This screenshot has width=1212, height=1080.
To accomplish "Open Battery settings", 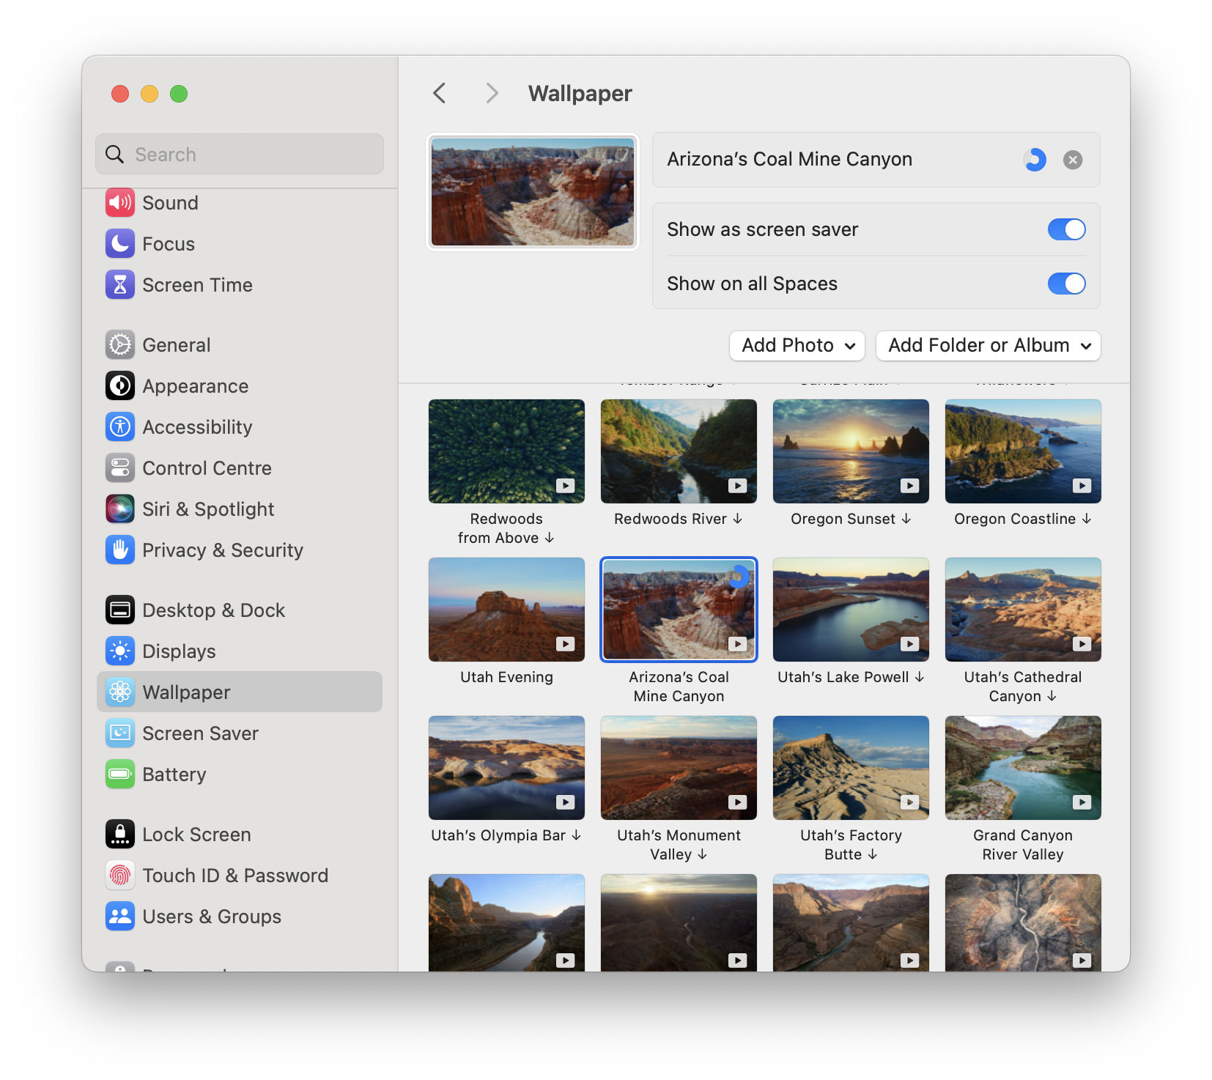I will coord(240,774).
